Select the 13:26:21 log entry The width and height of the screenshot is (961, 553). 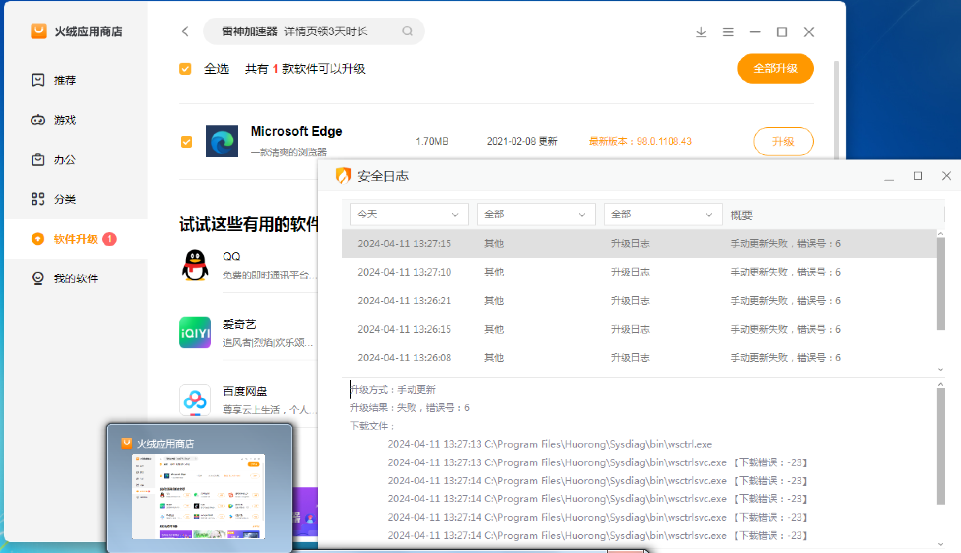click(x=639, y=301)
